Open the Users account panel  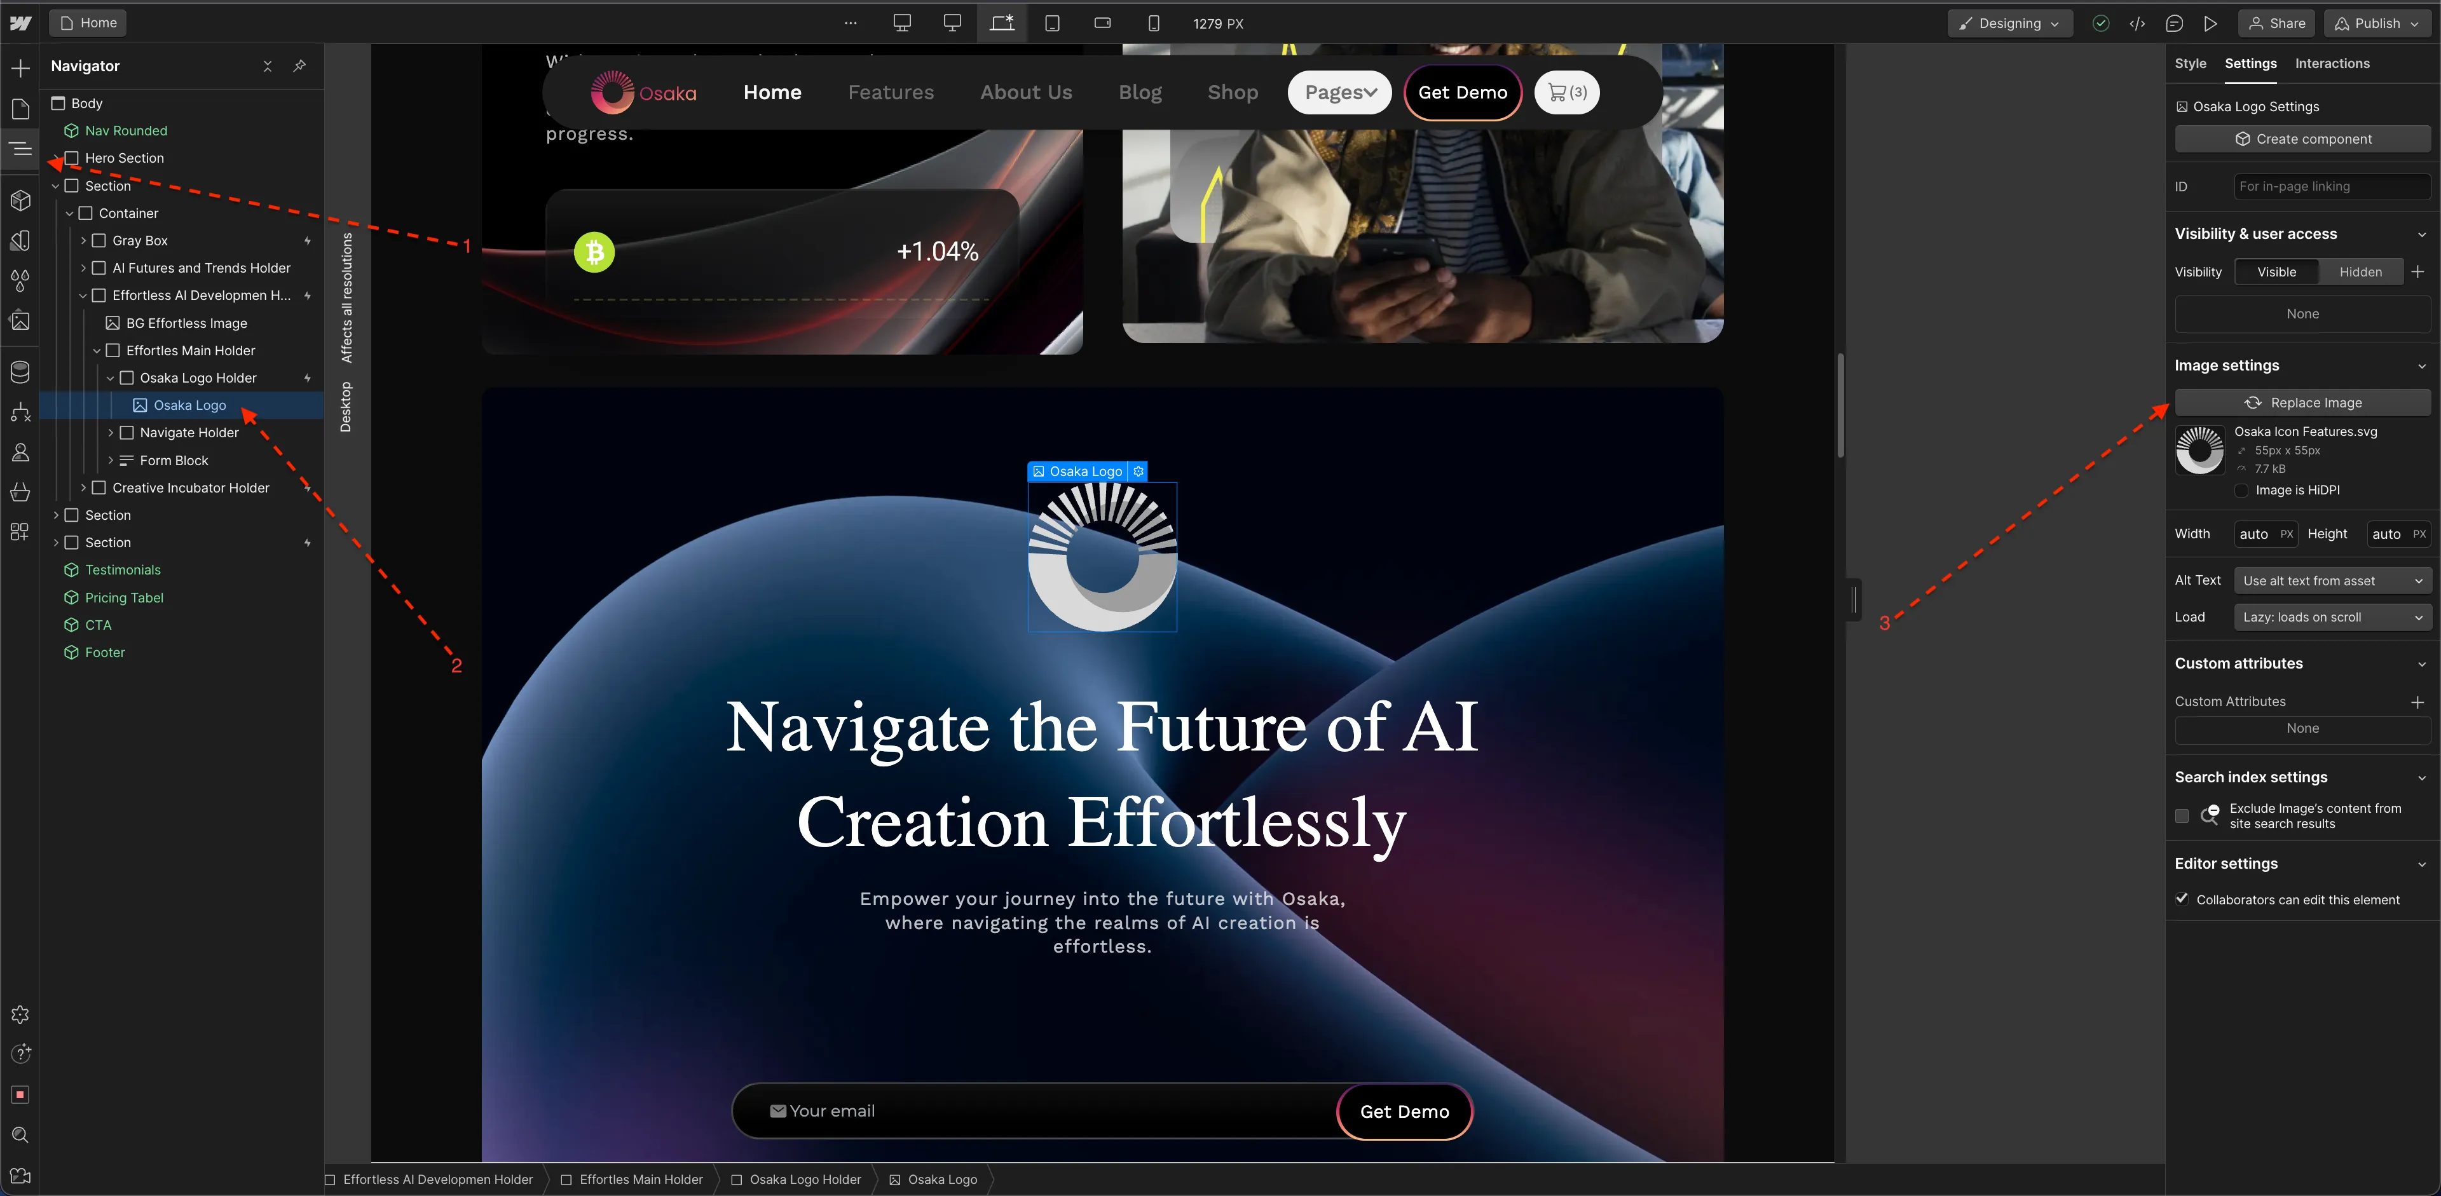coord(20,452)
